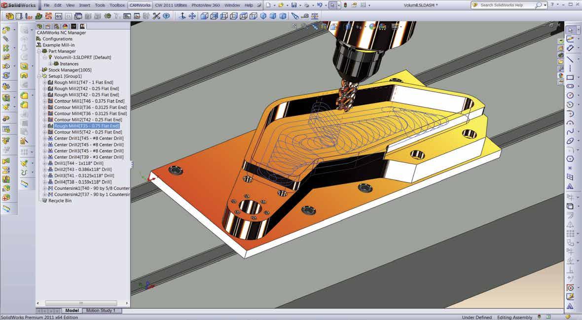
Task: Click the Open folder icon
Action: pyautogui.click(x=281, y=5)
